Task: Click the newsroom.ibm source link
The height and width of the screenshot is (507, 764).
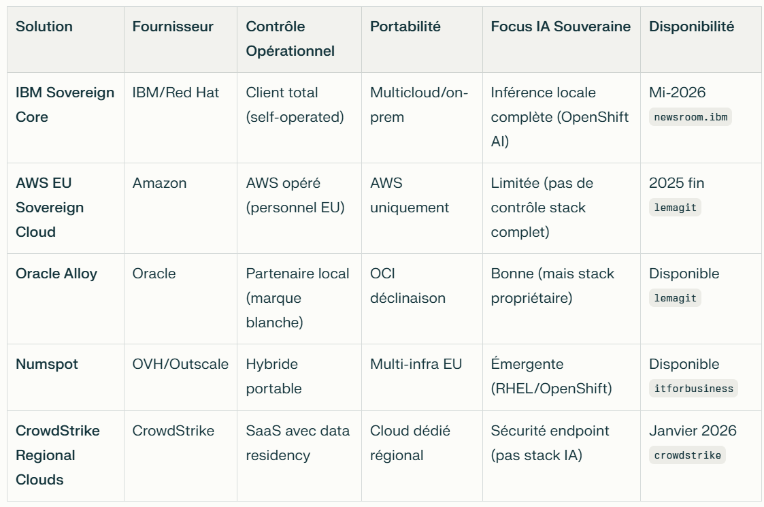Action: tap(690, 116)
